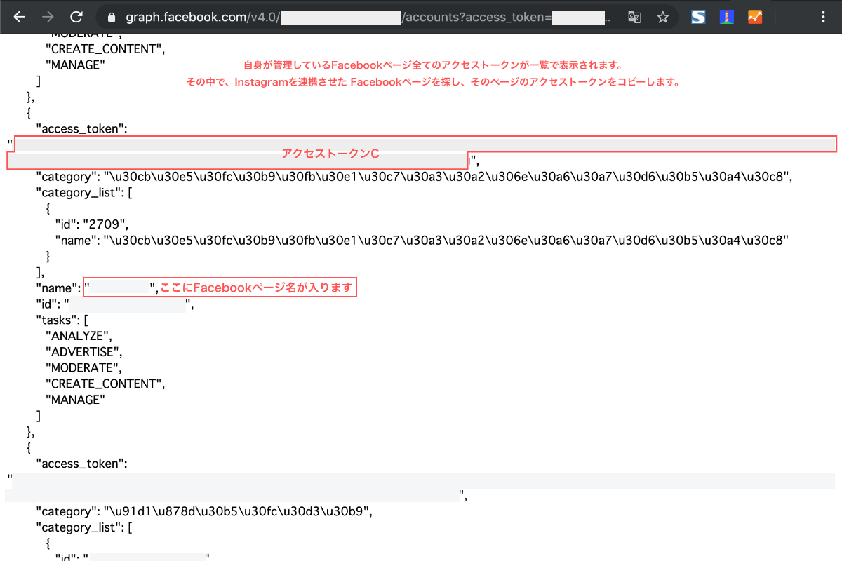Viewport: 842px width, 561px height.
Task: Go forward using the forward arrow
Action: pyautogui.click(x=47, y=17)
